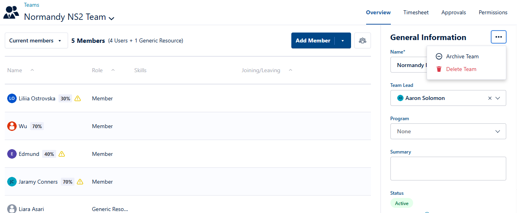Click the Member role for Wu
Viewport: 517px width, 213px height.
click(102, 126)
